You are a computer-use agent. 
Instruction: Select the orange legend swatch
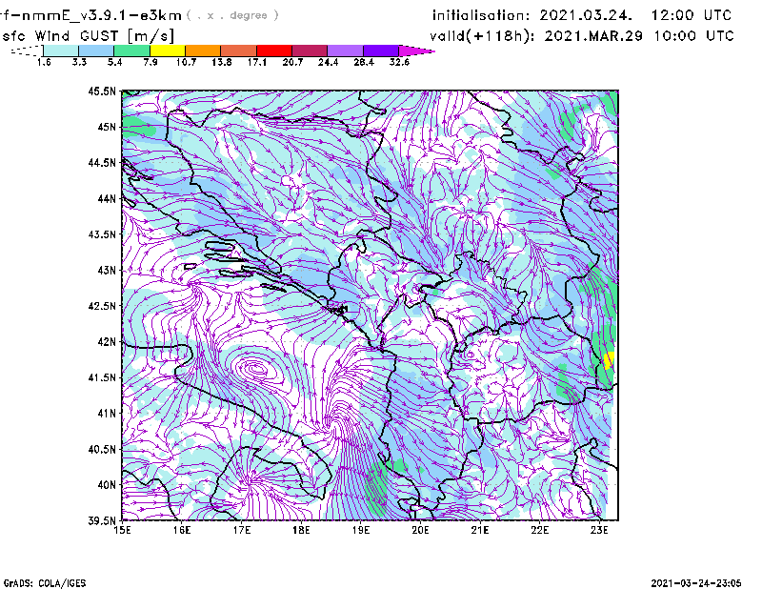(203, 51)
